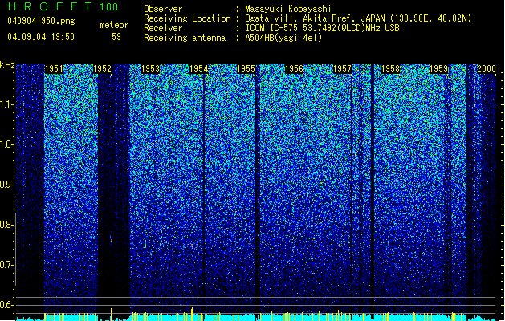505x321 pixels.
Task: Click the HROFFT title text
Action: point(50,6)
